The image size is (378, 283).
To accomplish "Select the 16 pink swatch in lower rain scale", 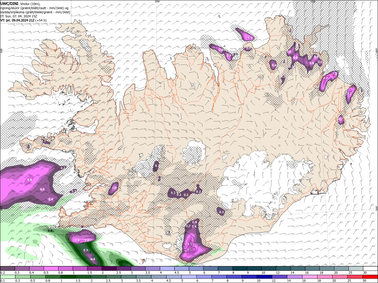I will (x=309, y=277).
